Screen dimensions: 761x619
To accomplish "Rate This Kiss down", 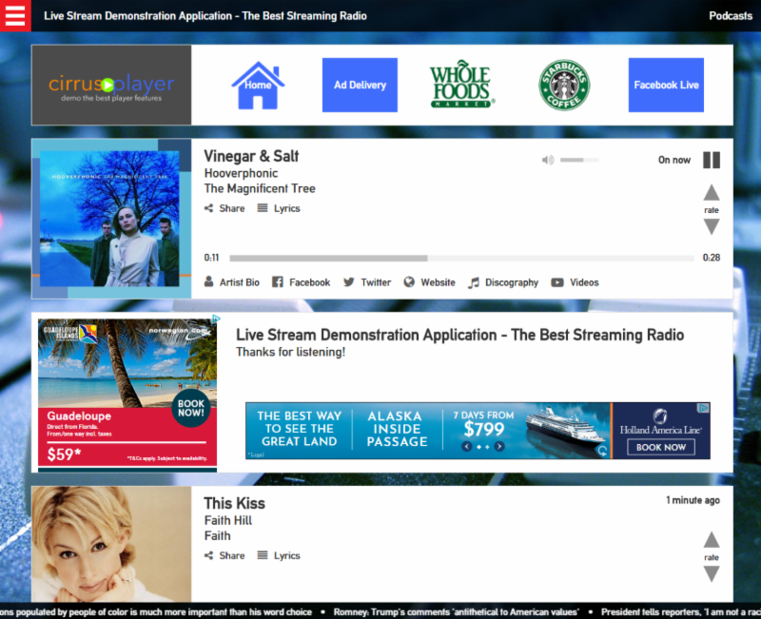I will (x=712, y=574).
